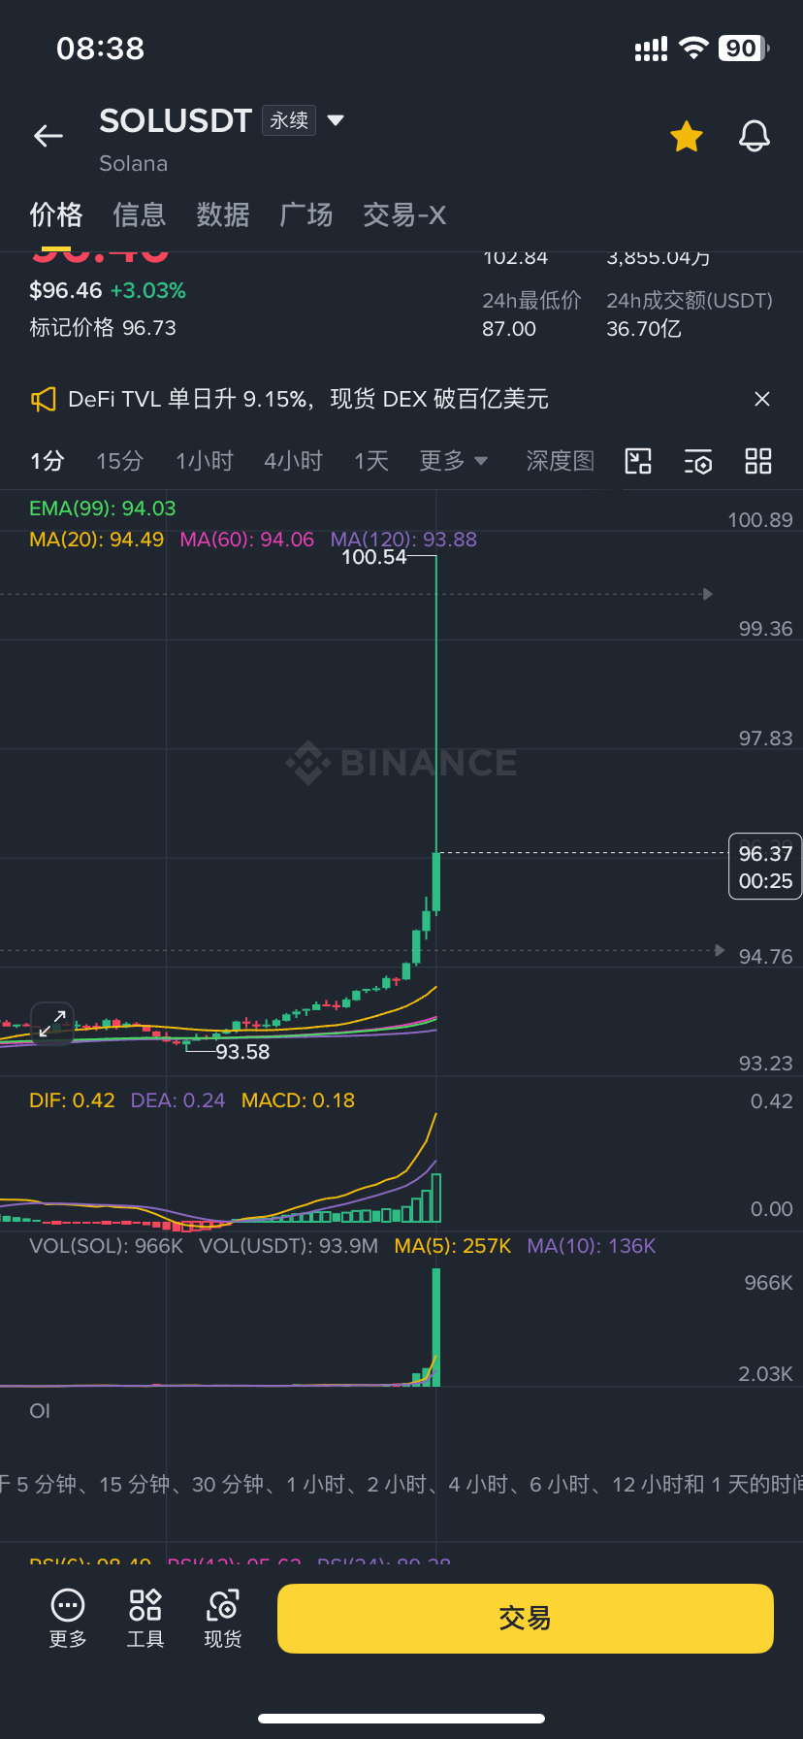Open price alert bell icon

pyautogui.click(x=755, y=137)
